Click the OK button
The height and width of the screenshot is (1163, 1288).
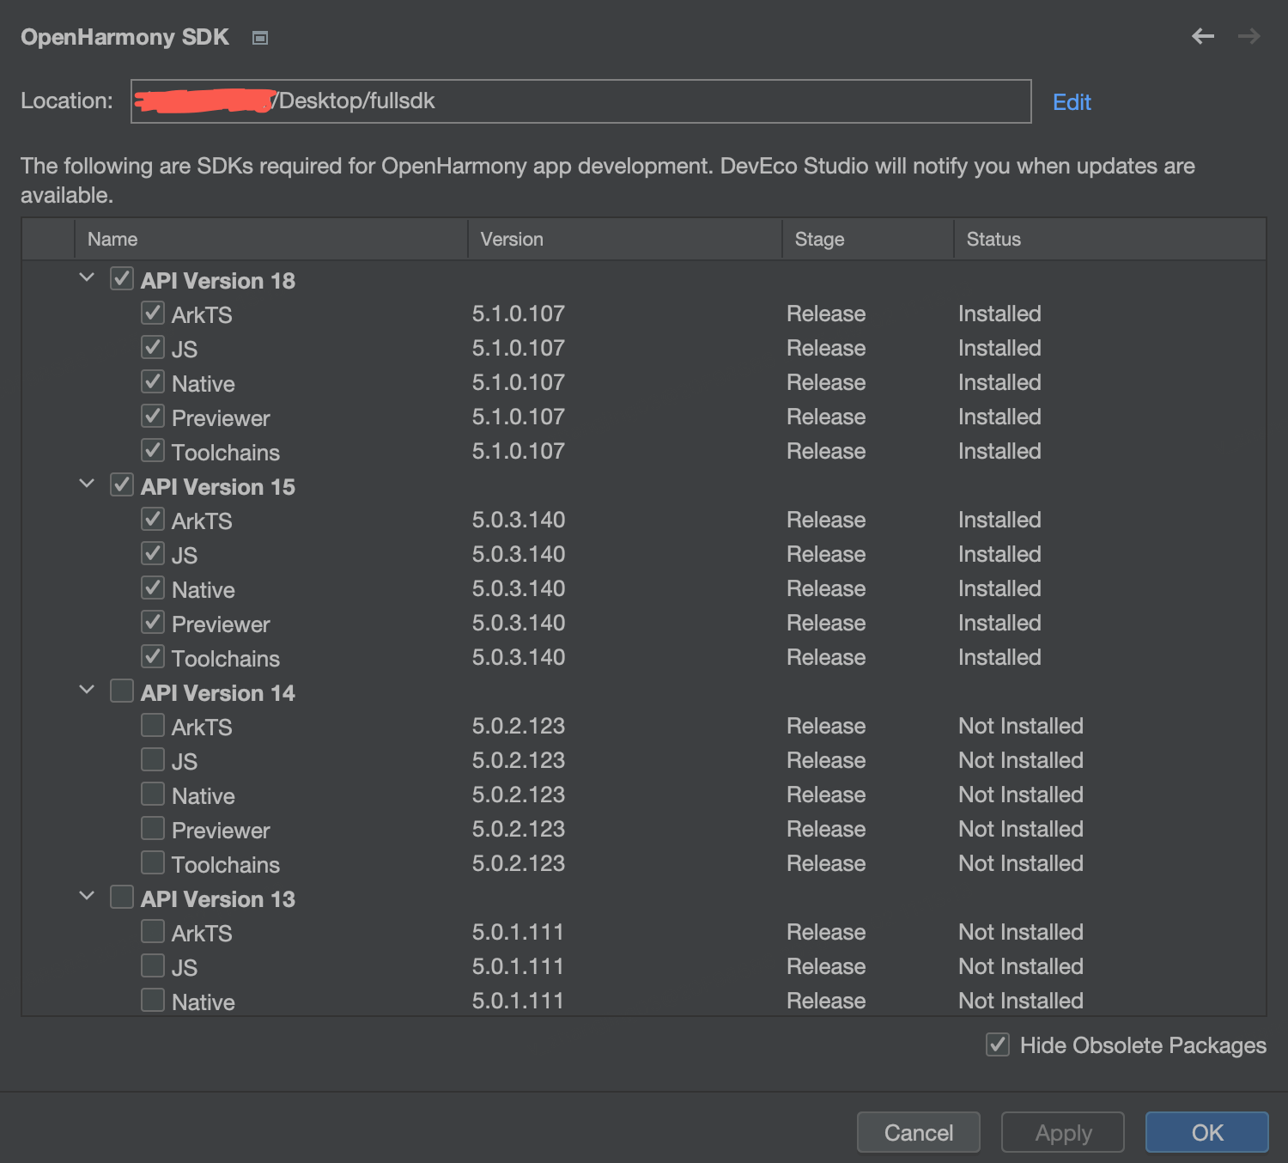[x=1207, y=1132]
